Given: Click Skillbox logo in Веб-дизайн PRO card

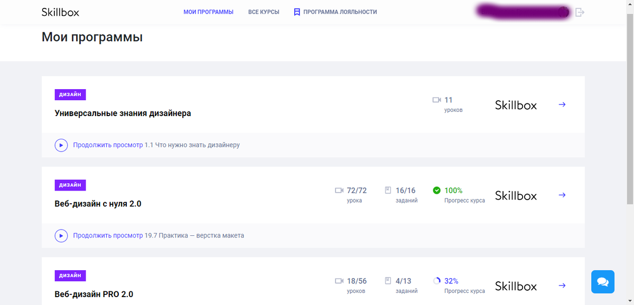Looking at the screenshot, I should tap(516, 287).
